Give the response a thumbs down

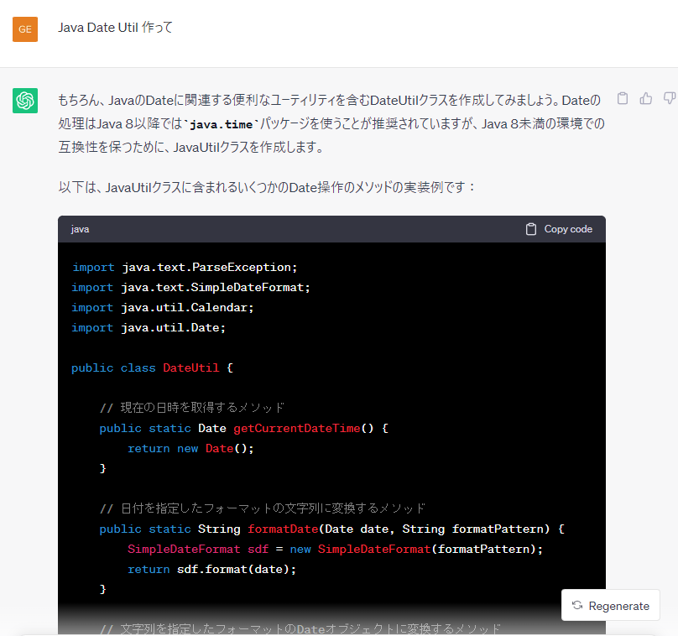(670, 99)
